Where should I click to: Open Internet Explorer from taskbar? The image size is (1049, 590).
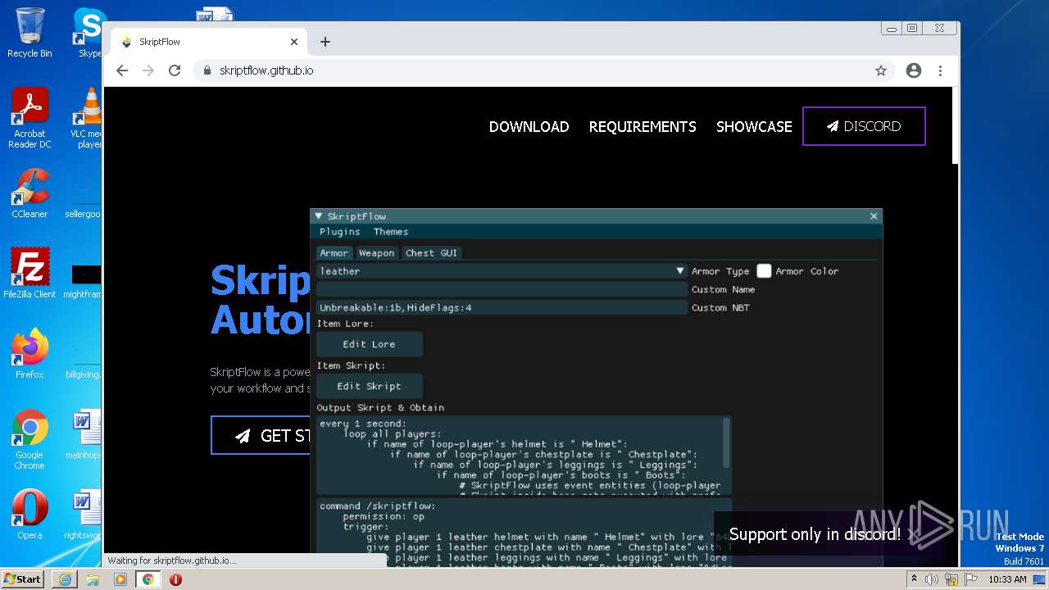pyautogui.click(x=65, y=579)
